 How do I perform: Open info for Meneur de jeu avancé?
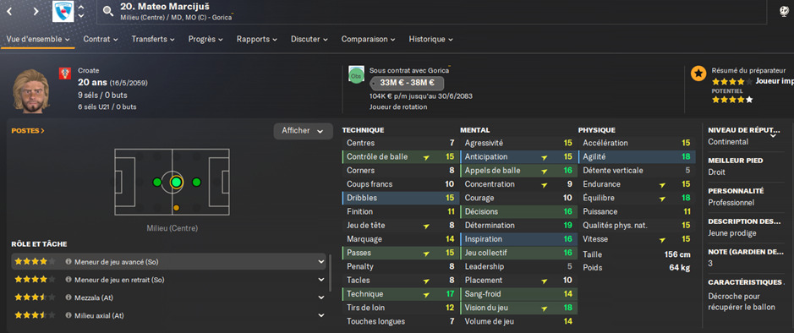point(68,262)
